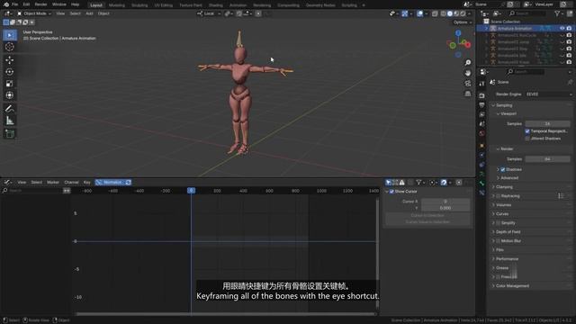Click the Viewport Samples value field
This screenshot has height=324, width=576.
547,124
